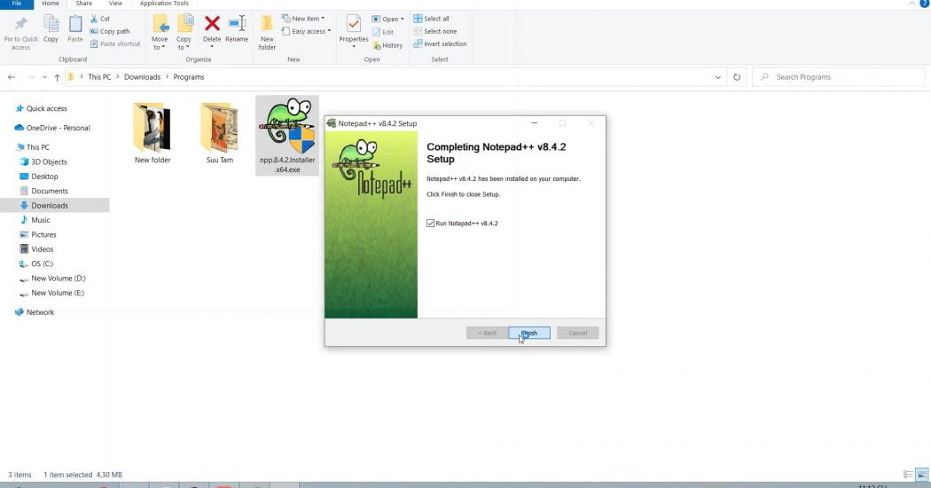The image size is (931, 488).
Task: Click the Back navigation arrow
Action: click(12, 77)
